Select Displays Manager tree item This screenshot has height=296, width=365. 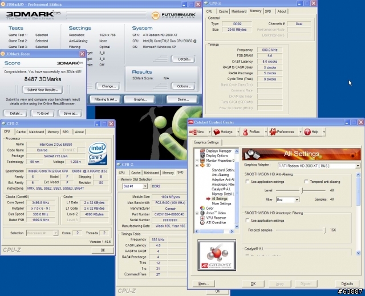(x=218, y=151)
